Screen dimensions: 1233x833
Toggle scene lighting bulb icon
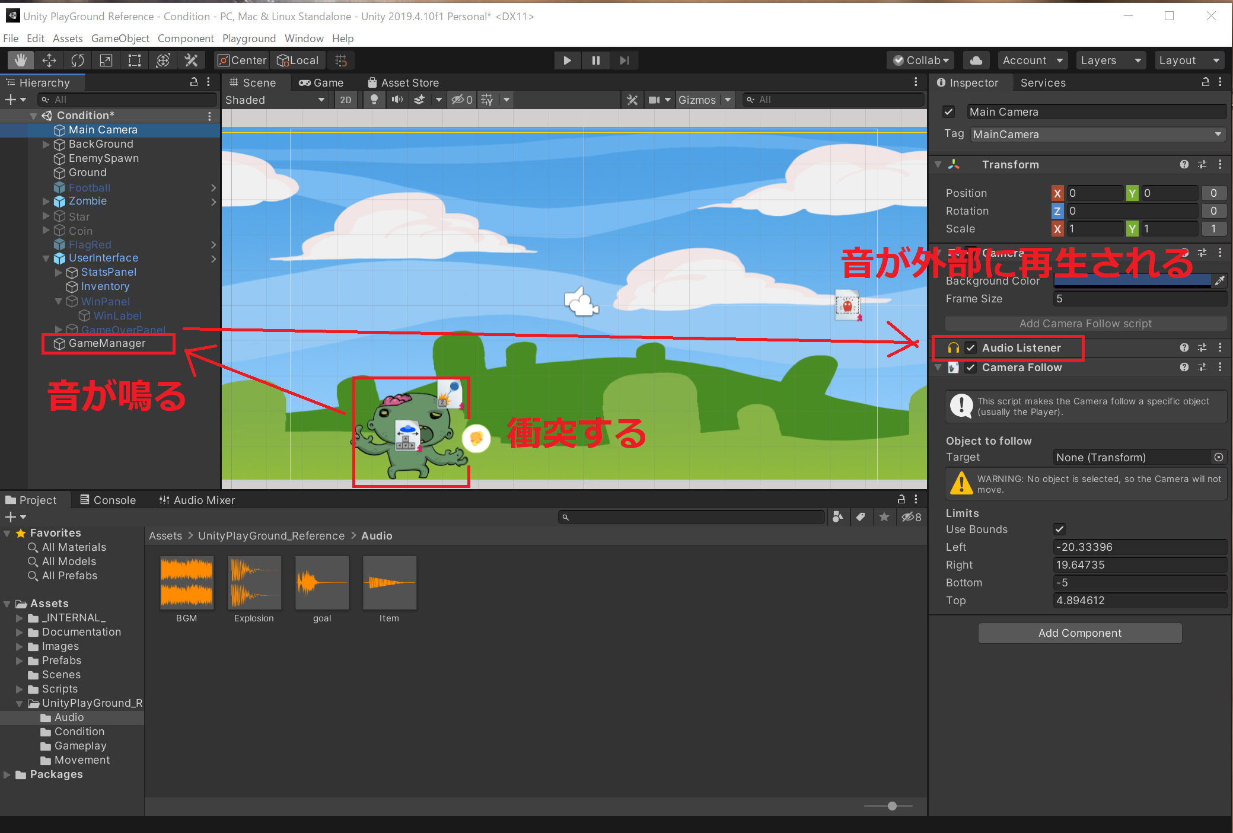click(374, 100)
